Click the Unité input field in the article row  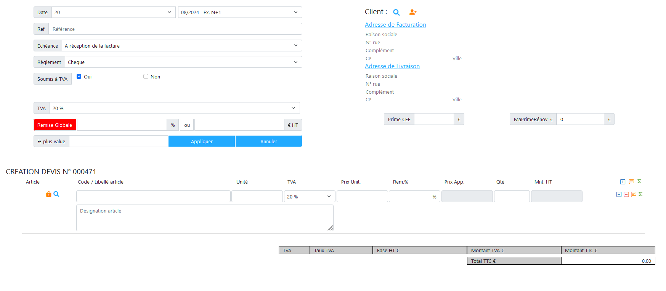257,197
